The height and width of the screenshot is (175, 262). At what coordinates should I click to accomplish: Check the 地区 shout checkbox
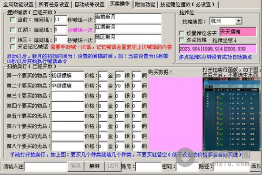13,40
